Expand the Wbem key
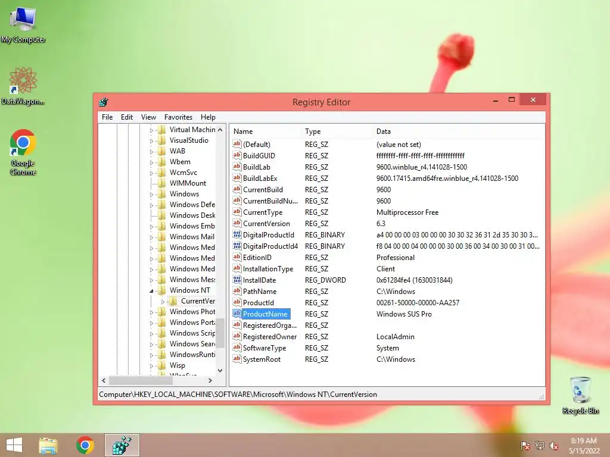Viewport: 610px width, 457px height. click(151, 162)
